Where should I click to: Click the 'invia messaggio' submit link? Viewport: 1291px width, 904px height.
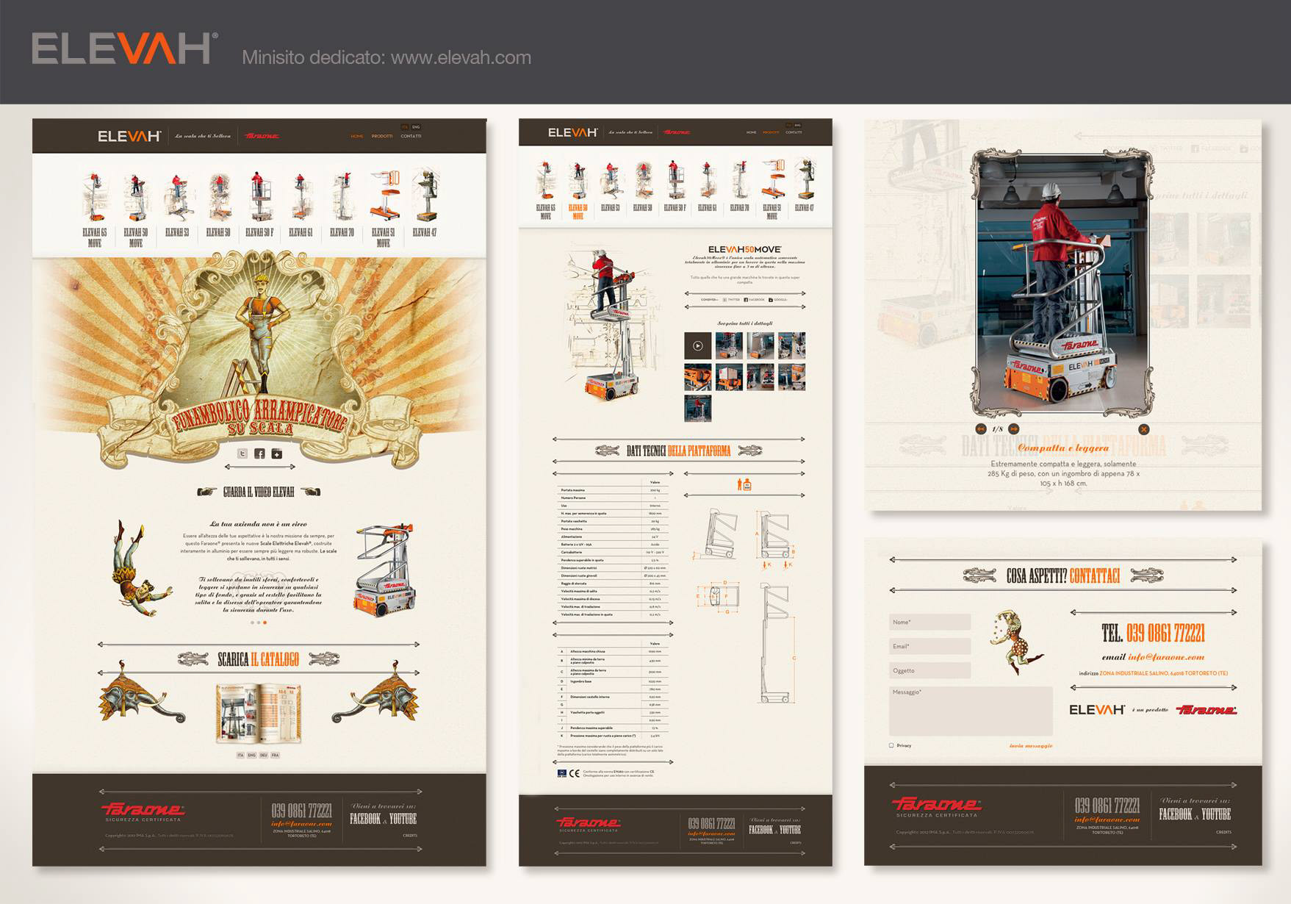[x=1030, y=745]
